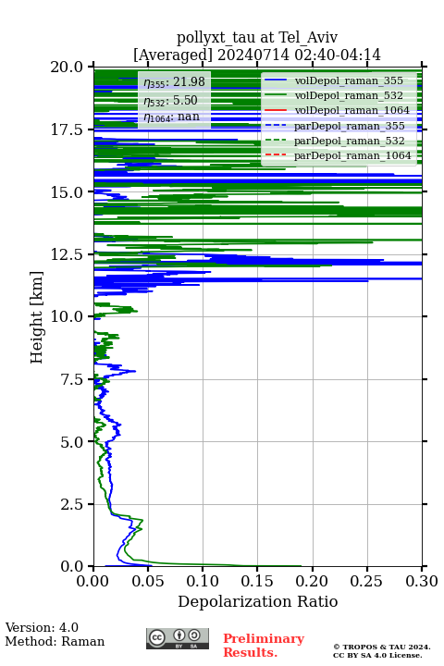Click the η532: 5.50 annotation text

coord(170,101)
